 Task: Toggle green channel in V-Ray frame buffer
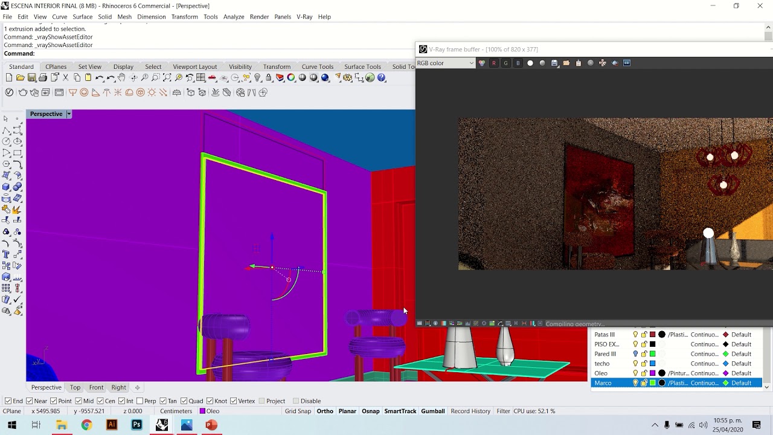tap(506, 63)
